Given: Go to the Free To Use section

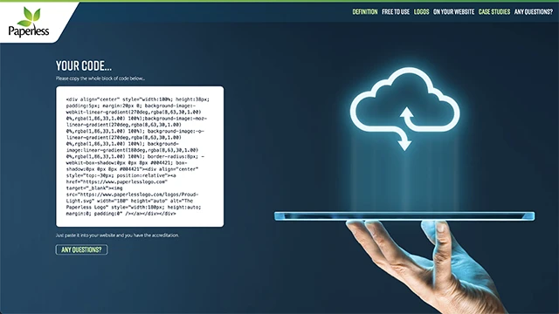Looking at the screenshot, I should click(x=396, y=11).
